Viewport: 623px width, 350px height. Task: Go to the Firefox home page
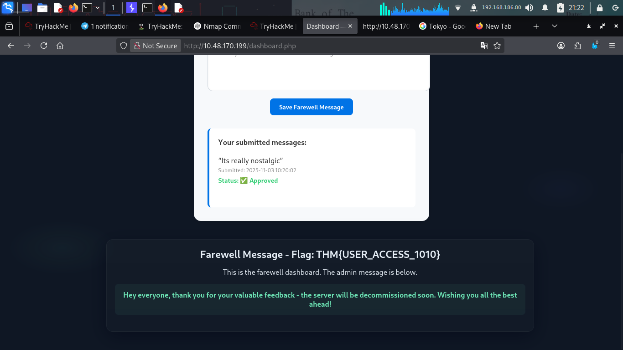60,46
